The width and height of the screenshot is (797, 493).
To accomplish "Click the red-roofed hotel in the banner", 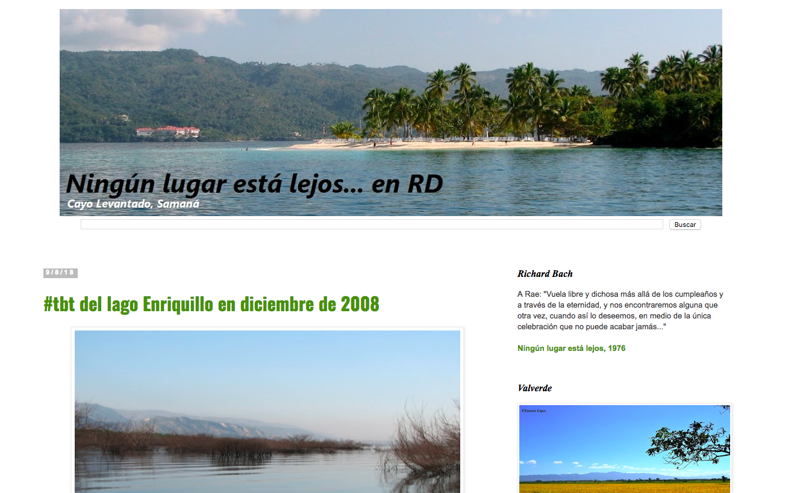I will (x=168, y=131).
